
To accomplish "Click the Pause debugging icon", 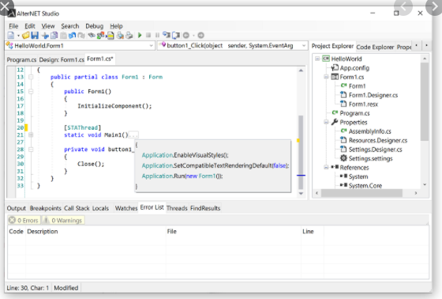I will coord(157,36).
